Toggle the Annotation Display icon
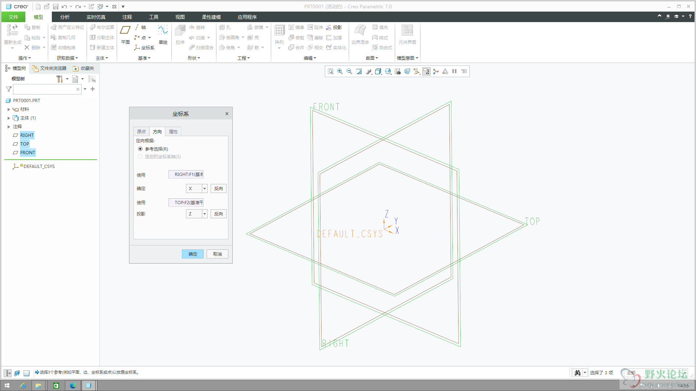This screenshot has width=696, height=391. [426, 71]
